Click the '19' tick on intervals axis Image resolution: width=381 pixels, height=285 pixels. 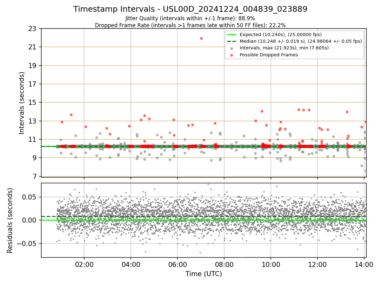click(x=33, y=66)
